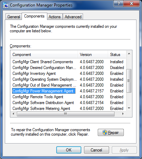Dismiss dialog with Cancel button
Viewport: 142px width, 159px height.
[x=96, y=150]
